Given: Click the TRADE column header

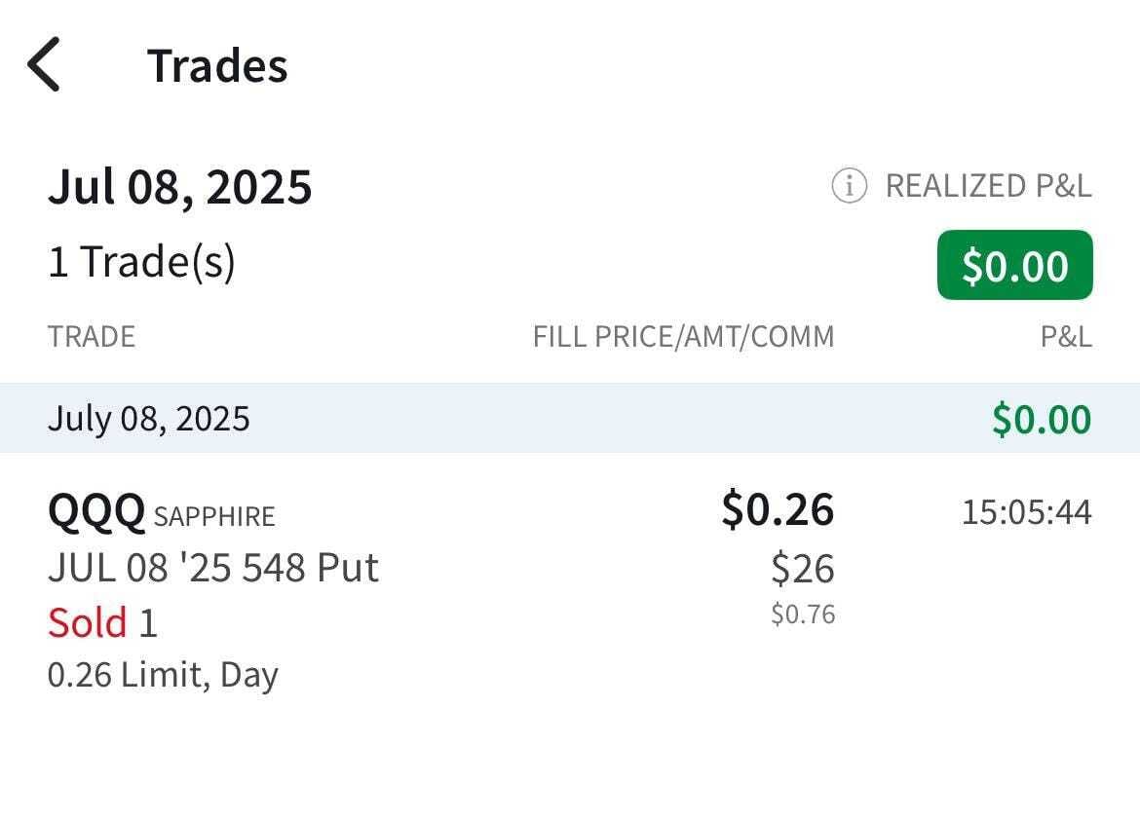Looking at the screenshot, I should [92, 337].
